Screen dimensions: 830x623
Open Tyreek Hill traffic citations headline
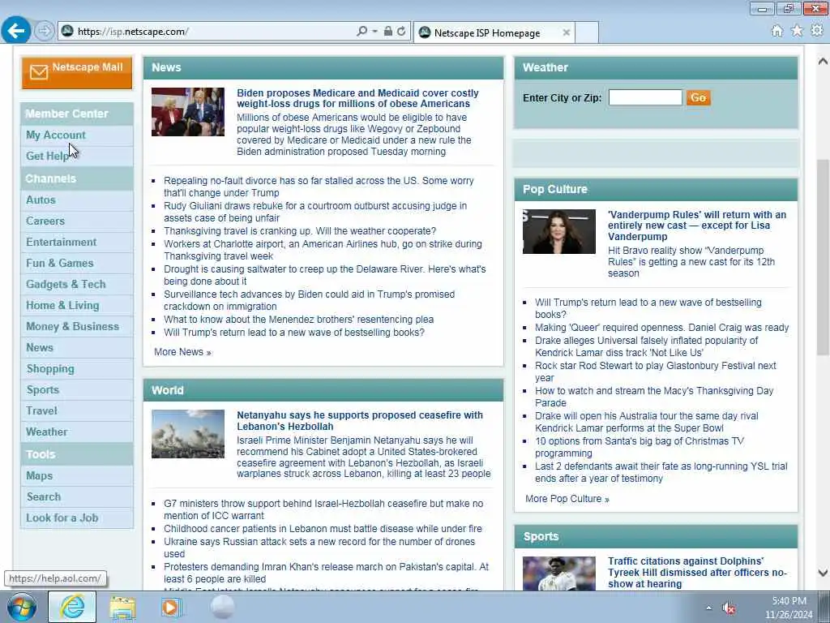point(697,573)
